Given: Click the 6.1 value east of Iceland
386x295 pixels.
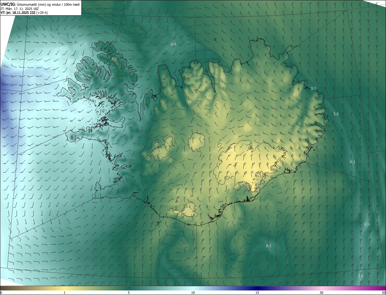Looking at the screenshot, I should 353,162.
